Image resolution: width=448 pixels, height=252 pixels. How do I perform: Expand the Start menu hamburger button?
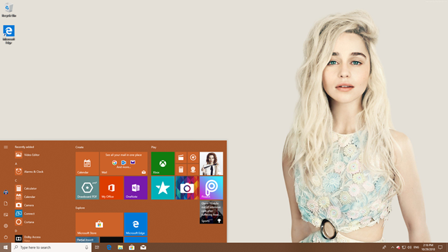[6, 147]
